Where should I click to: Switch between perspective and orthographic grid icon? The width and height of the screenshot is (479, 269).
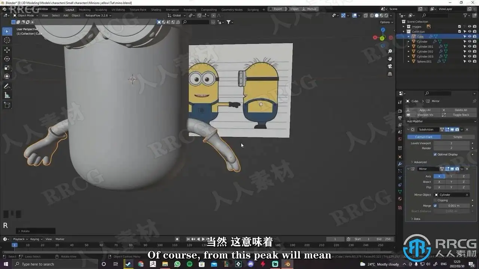point(390,74)
